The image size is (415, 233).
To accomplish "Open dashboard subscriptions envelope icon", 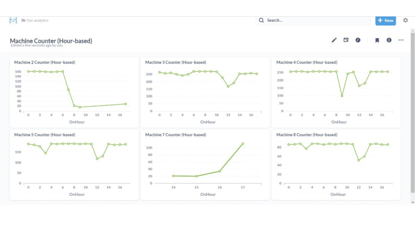I will (346, 40).
